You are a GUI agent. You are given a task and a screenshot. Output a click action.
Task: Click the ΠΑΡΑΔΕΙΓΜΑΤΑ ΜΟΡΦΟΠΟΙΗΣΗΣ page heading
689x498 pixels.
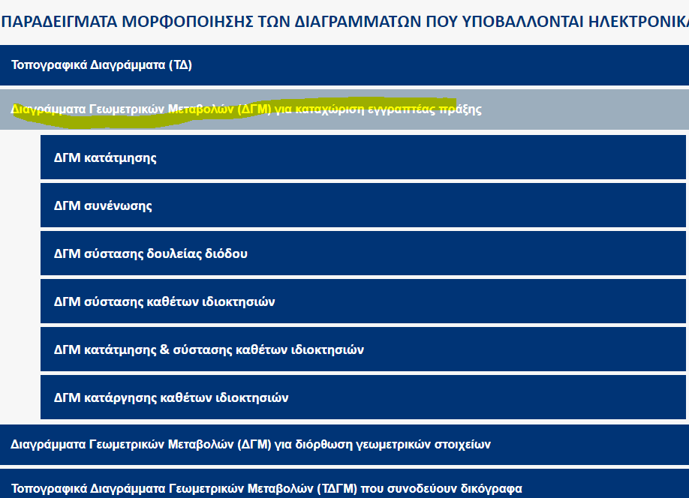[x=344, y=21]
